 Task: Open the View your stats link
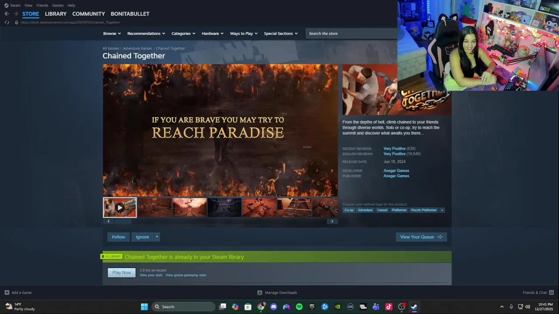tap(151, 275)
